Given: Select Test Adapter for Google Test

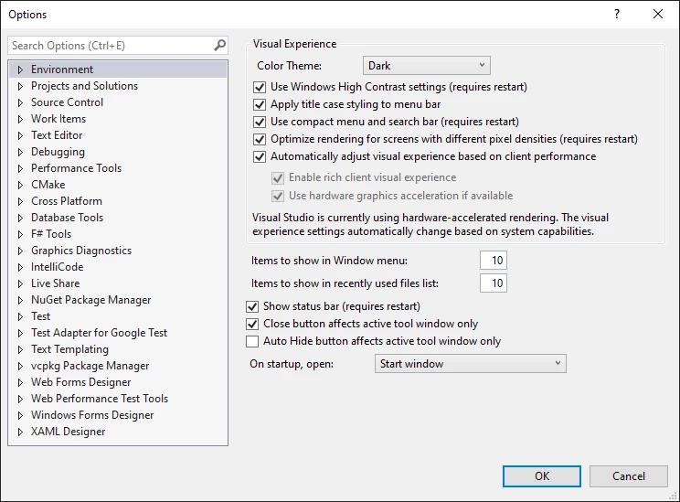Looking at the screenshot, I should click(100, 333).
